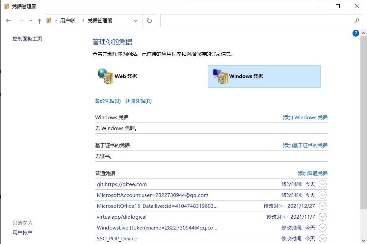
Task: Go up one level with up arrow
Action: point(39,21)
